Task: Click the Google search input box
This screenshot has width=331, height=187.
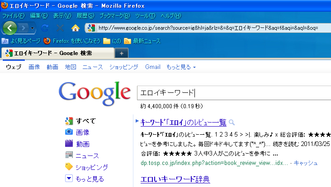Action: click(234, 93)
